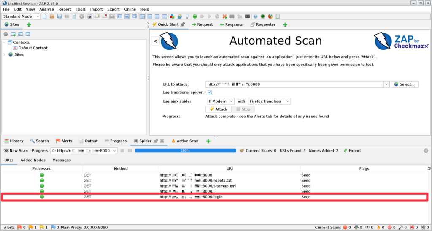
Task: Switch to the Alerts tab
Action: click(x=64, y=141)
